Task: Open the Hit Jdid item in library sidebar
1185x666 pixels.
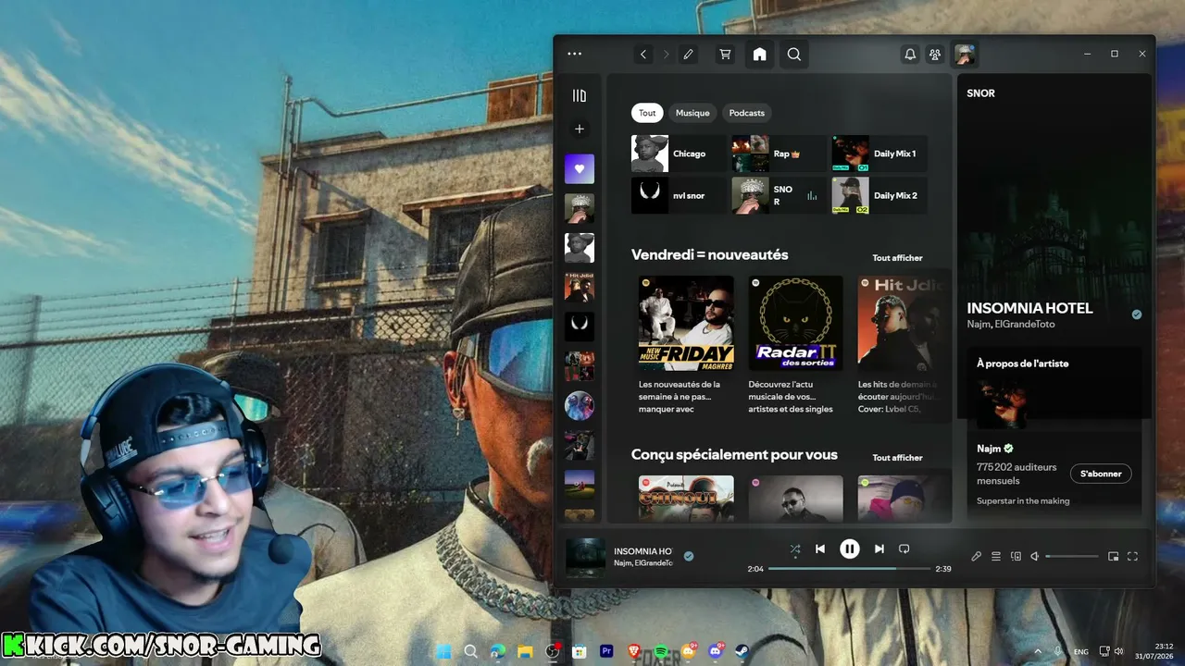Action: tap(580, 288)
